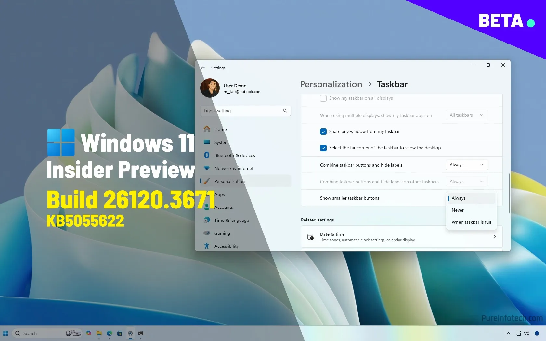Click the Bluetooth icon in sidebar

[x=207, y=155]
